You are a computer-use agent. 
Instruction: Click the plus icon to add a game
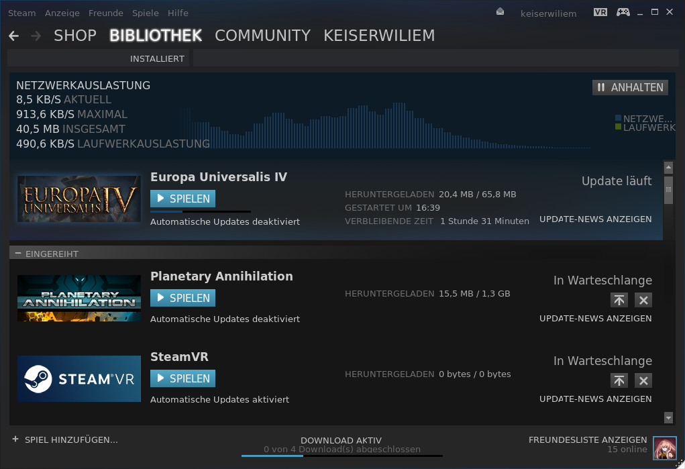tap(15, 439)
